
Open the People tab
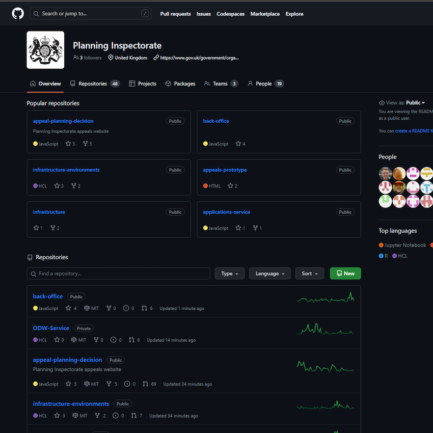[265, 84]
